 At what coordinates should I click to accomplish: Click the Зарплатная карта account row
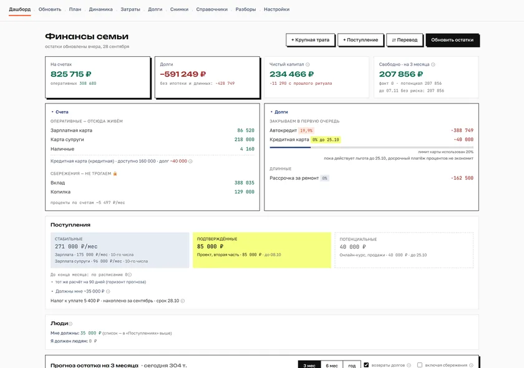(x=152, y=130)
